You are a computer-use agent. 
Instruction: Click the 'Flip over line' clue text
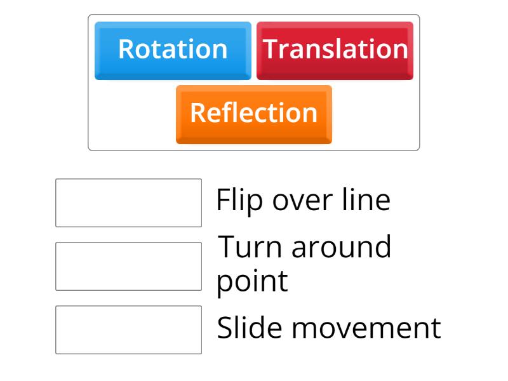[303, 199]
